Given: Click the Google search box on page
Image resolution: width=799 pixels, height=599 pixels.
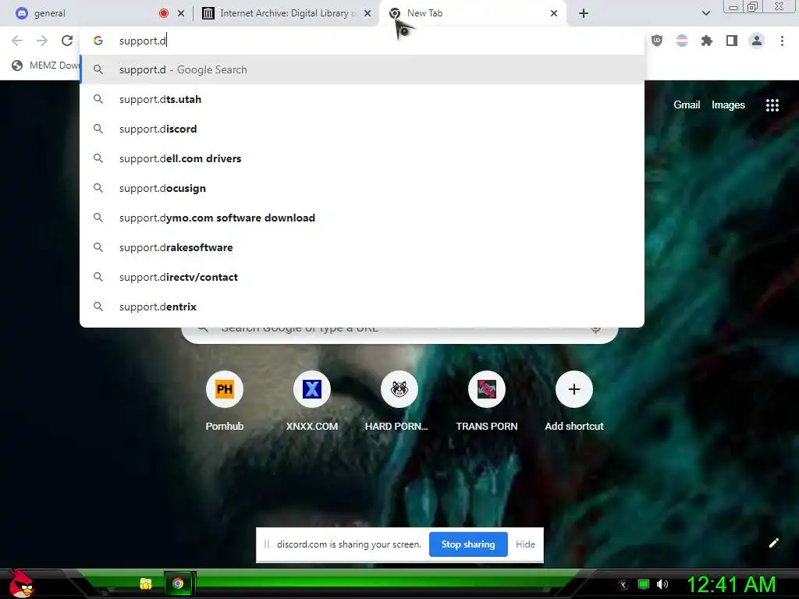Looking at the screenshot, I should click(x=399, y=334).
